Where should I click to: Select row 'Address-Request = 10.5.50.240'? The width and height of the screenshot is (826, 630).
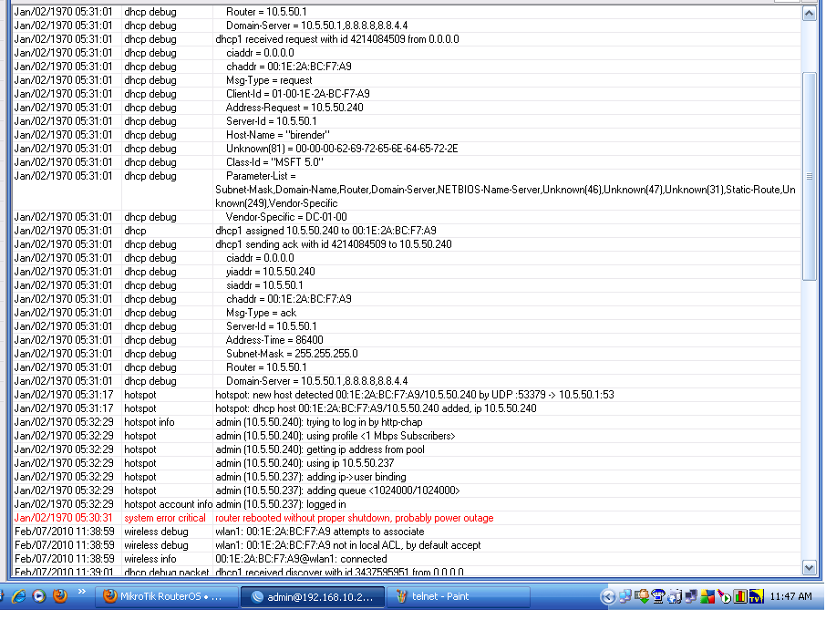pos(406,108)
